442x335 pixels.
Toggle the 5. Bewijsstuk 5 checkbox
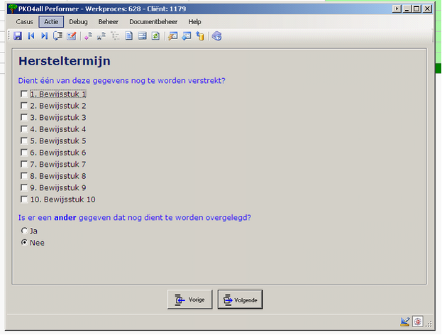[24, 141]
